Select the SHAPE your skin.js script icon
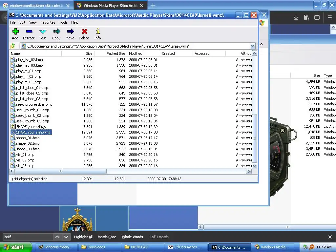 pos(13,126)
